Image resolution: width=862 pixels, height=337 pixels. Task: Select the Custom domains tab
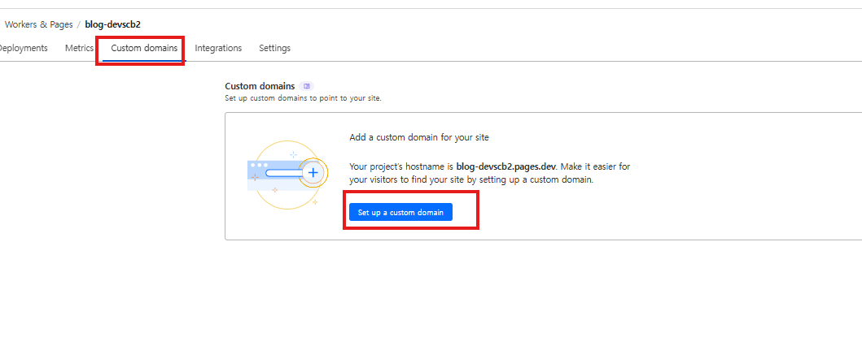(x=144, y=48)
